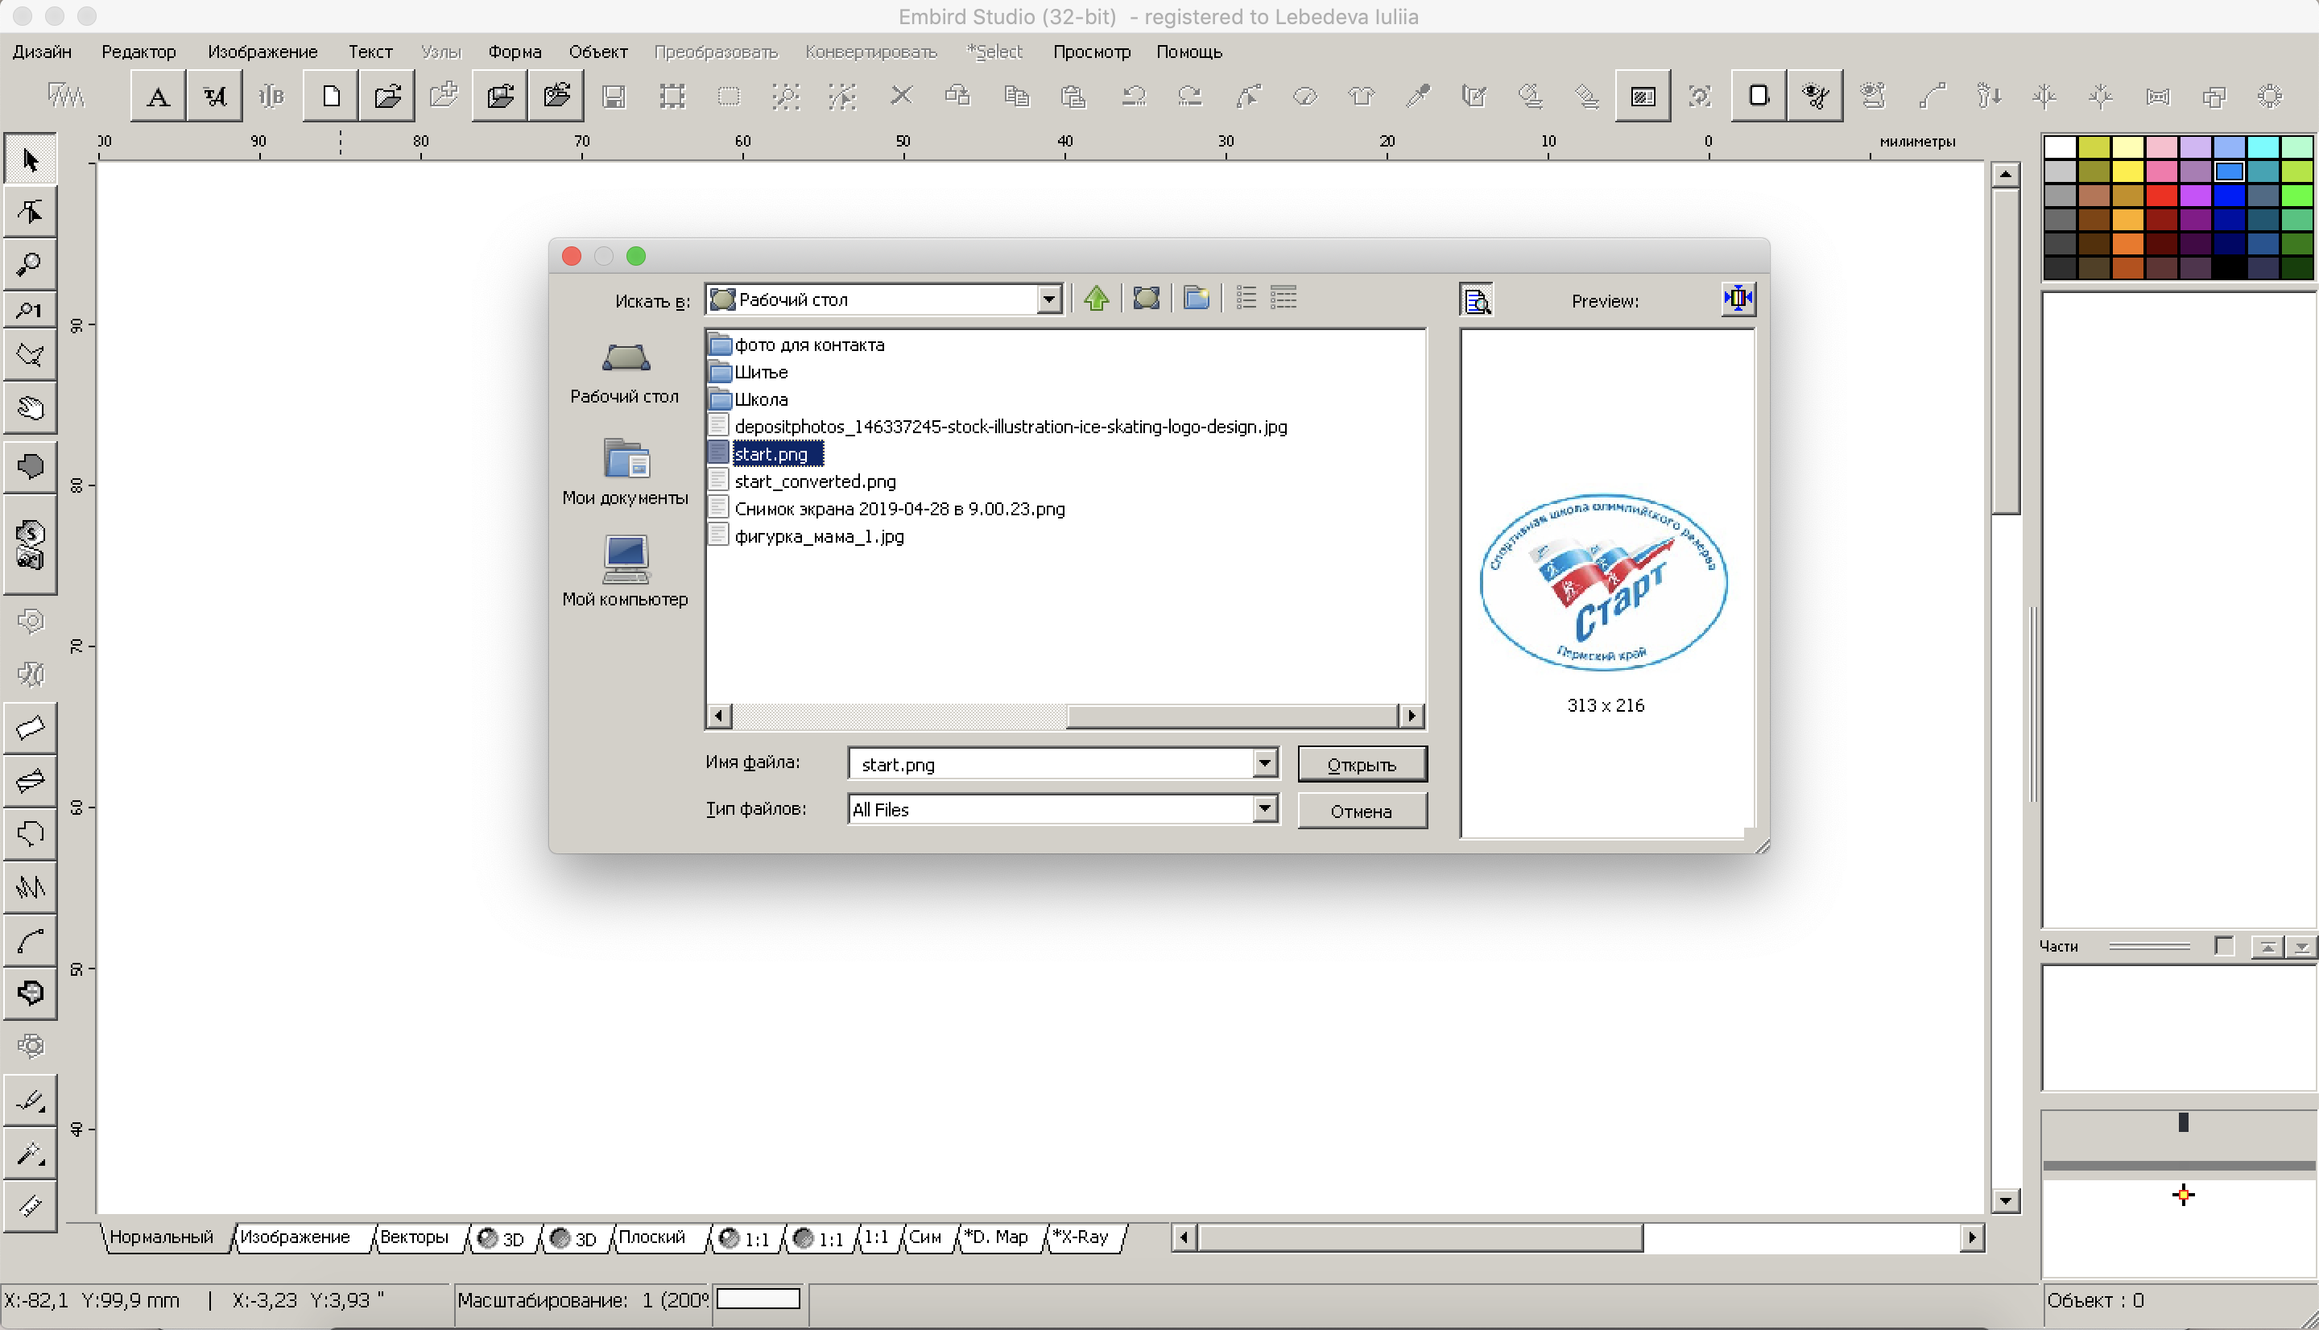This screenshot has width=2319, height=1330.
Task: Pick the bright red color swatch
Action: (x=2160, y=196)
